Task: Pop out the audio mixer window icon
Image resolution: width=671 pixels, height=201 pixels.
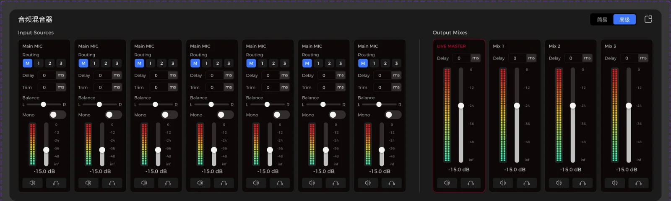Action: point(648,19)
